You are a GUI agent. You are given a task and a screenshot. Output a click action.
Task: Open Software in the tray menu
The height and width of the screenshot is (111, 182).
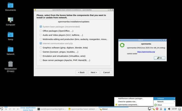[x=164, y=98]
